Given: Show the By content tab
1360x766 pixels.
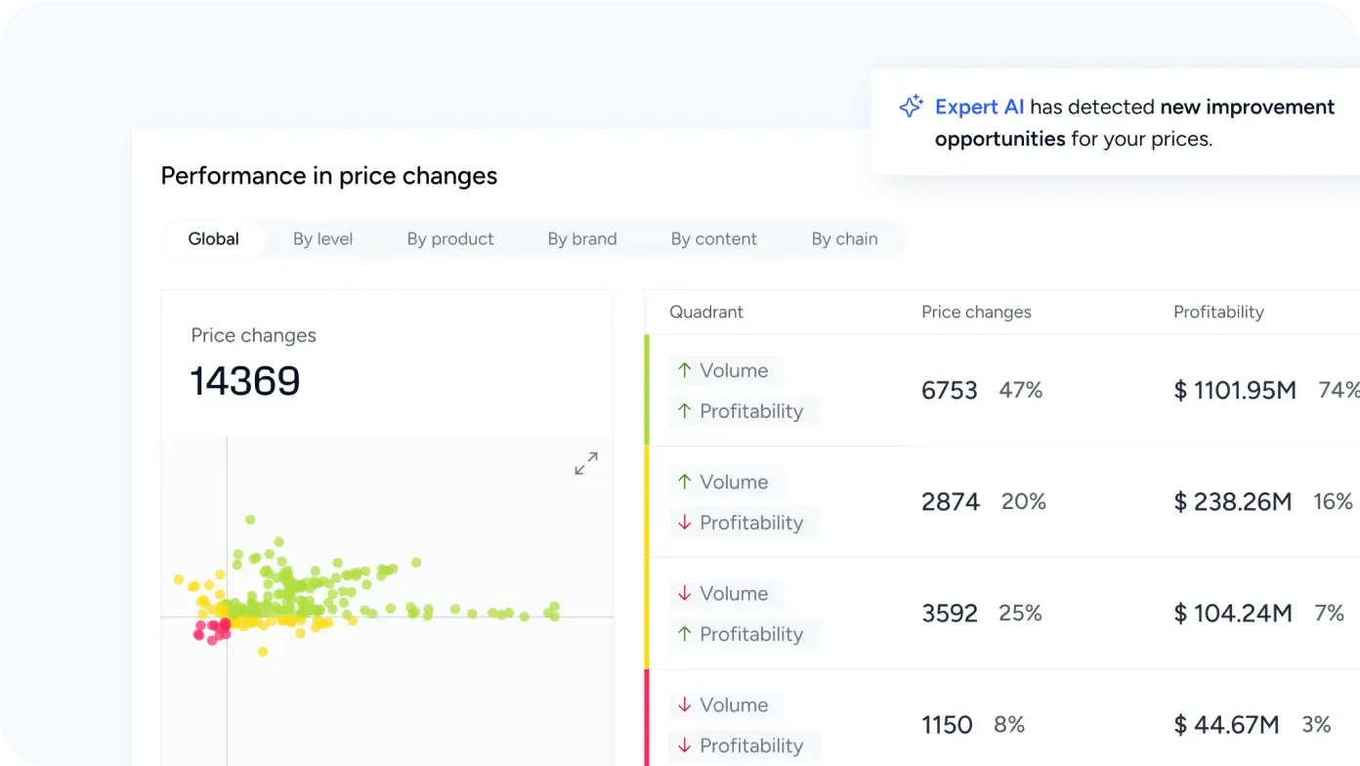Looking at the screenshot, I should (x=713, y=239).
